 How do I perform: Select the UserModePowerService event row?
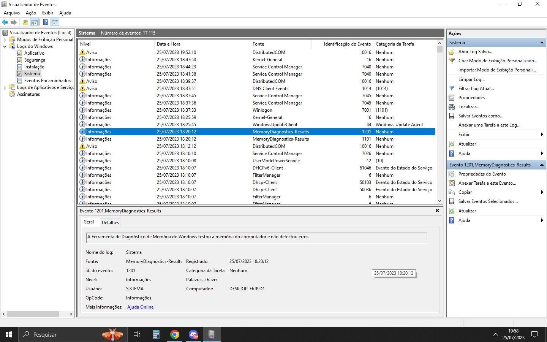[x=257, y=161]
